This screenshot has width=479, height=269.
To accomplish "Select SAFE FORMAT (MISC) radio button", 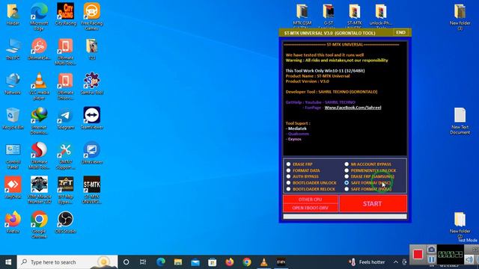I will pos(347,182).
